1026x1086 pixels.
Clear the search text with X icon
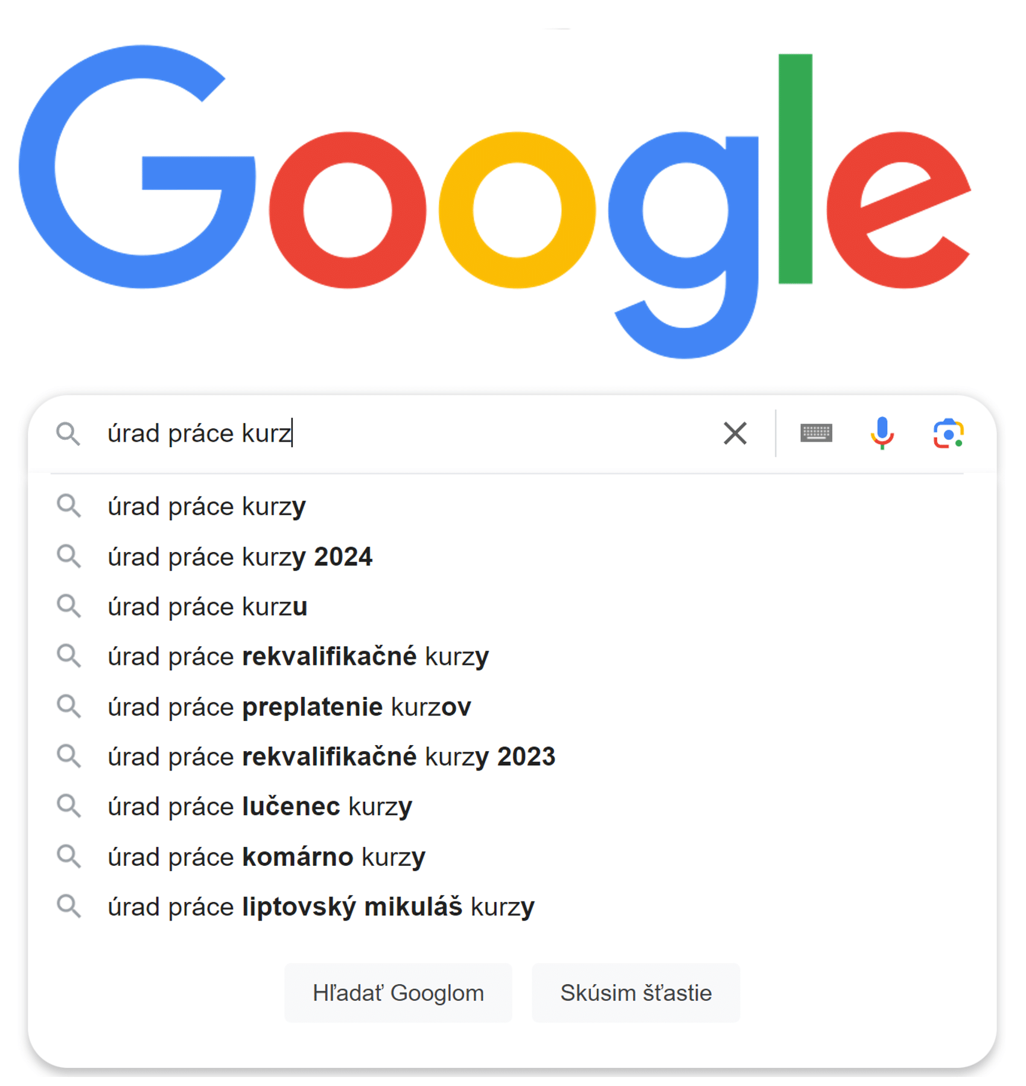pyautogui.click(x=734, y=433)
